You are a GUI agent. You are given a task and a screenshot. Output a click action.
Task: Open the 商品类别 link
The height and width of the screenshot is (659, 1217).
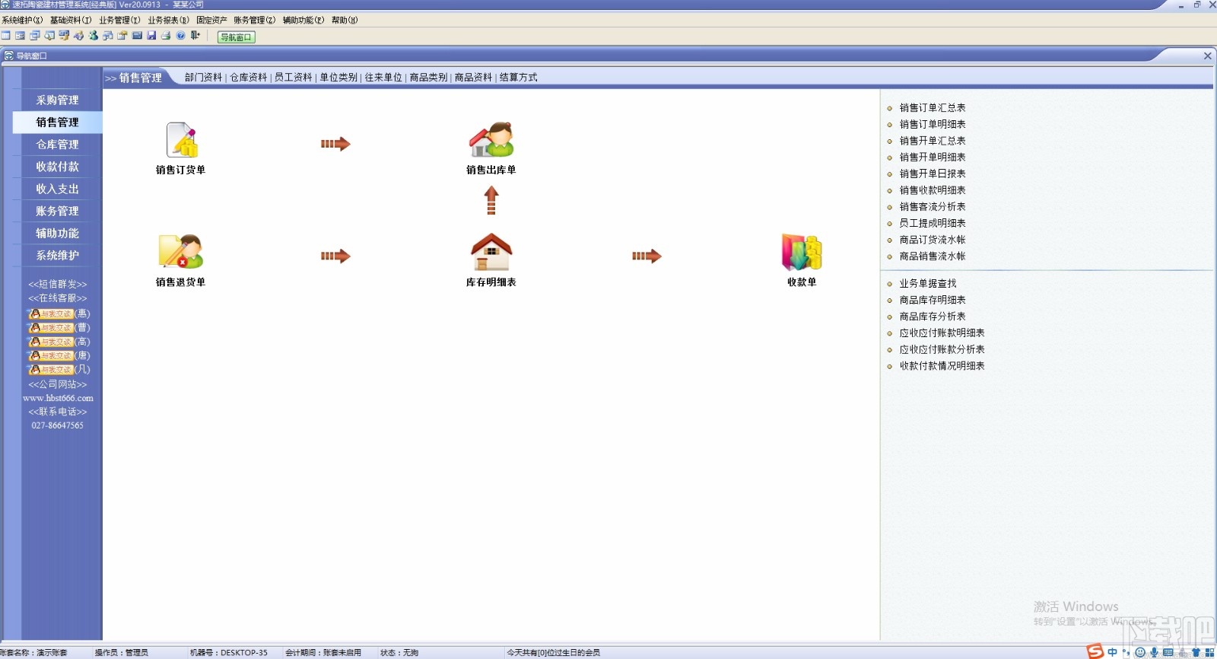click(428, 78)
